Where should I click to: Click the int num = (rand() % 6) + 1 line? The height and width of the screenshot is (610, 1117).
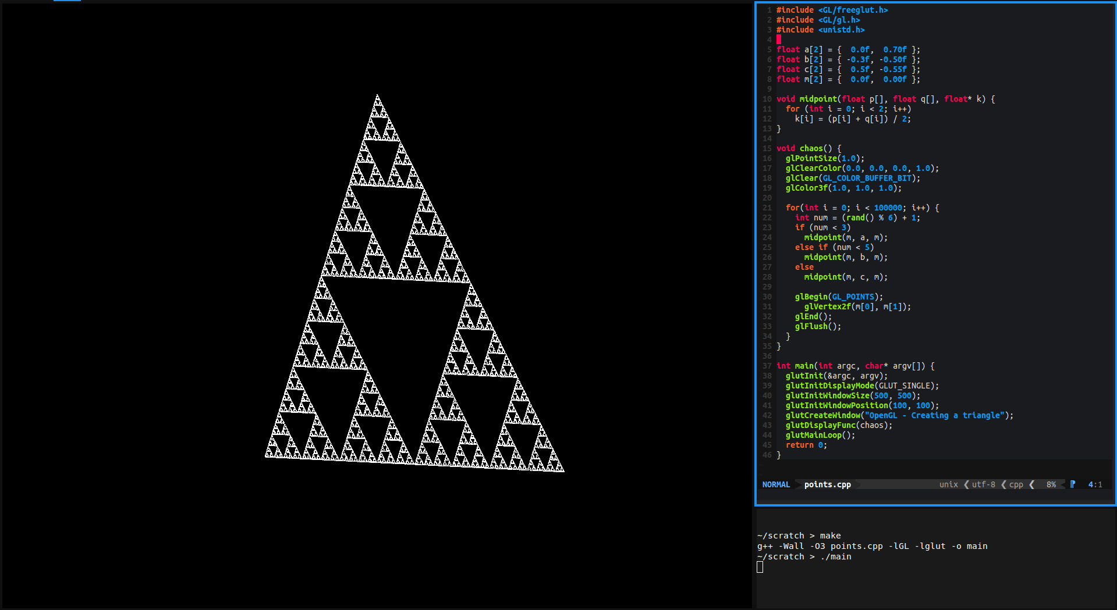pyautogui.click(x=857, y=217)
